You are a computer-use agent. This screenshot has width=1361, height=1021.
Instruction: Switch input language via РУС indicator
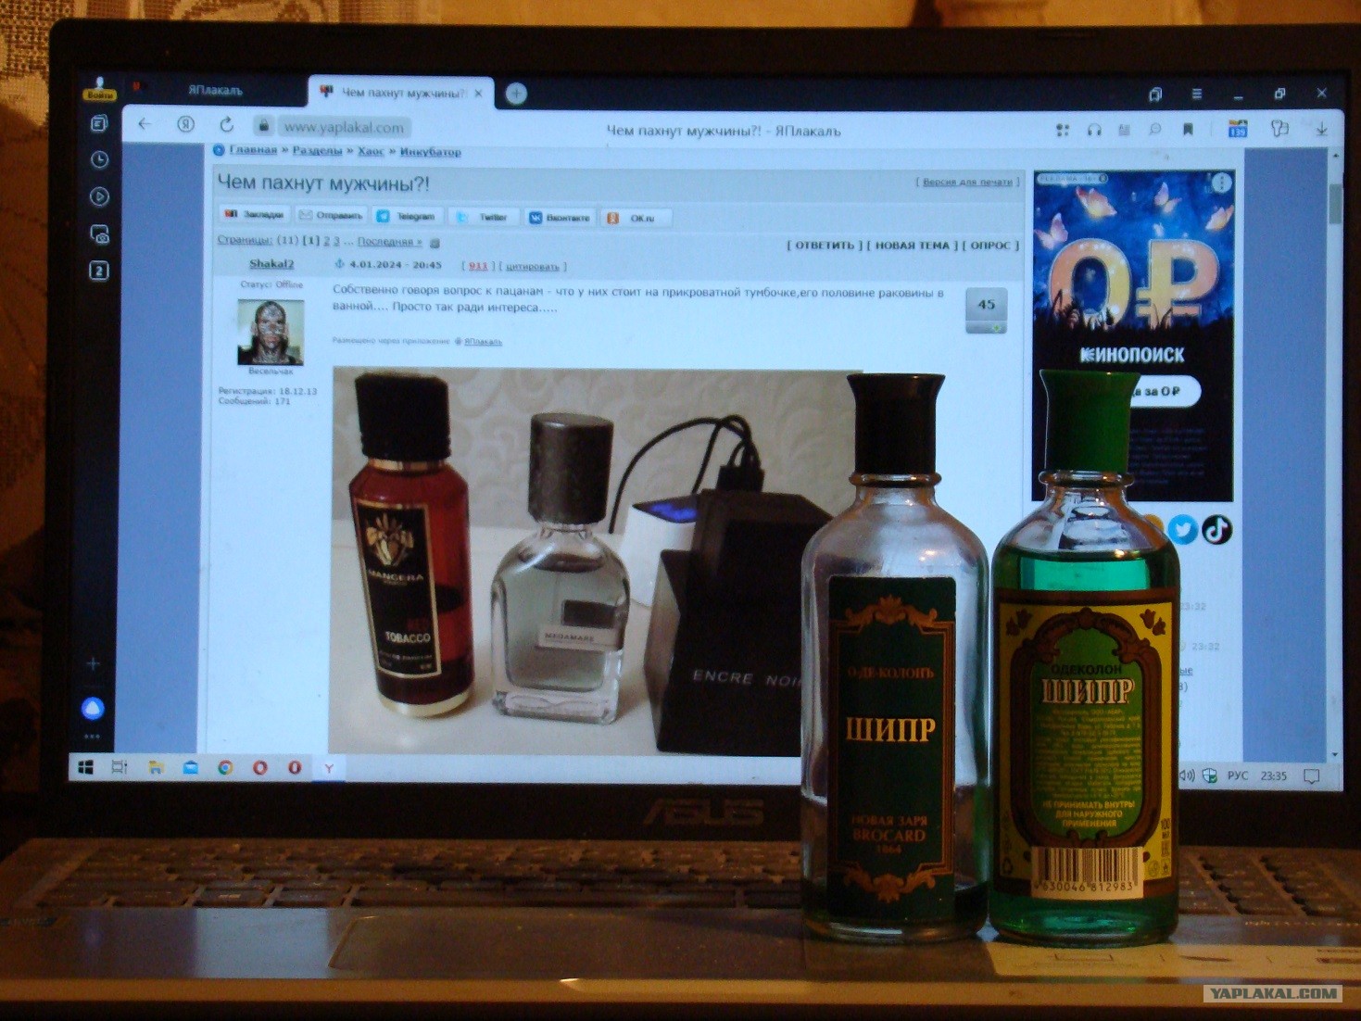click(x=1238, y=775)
